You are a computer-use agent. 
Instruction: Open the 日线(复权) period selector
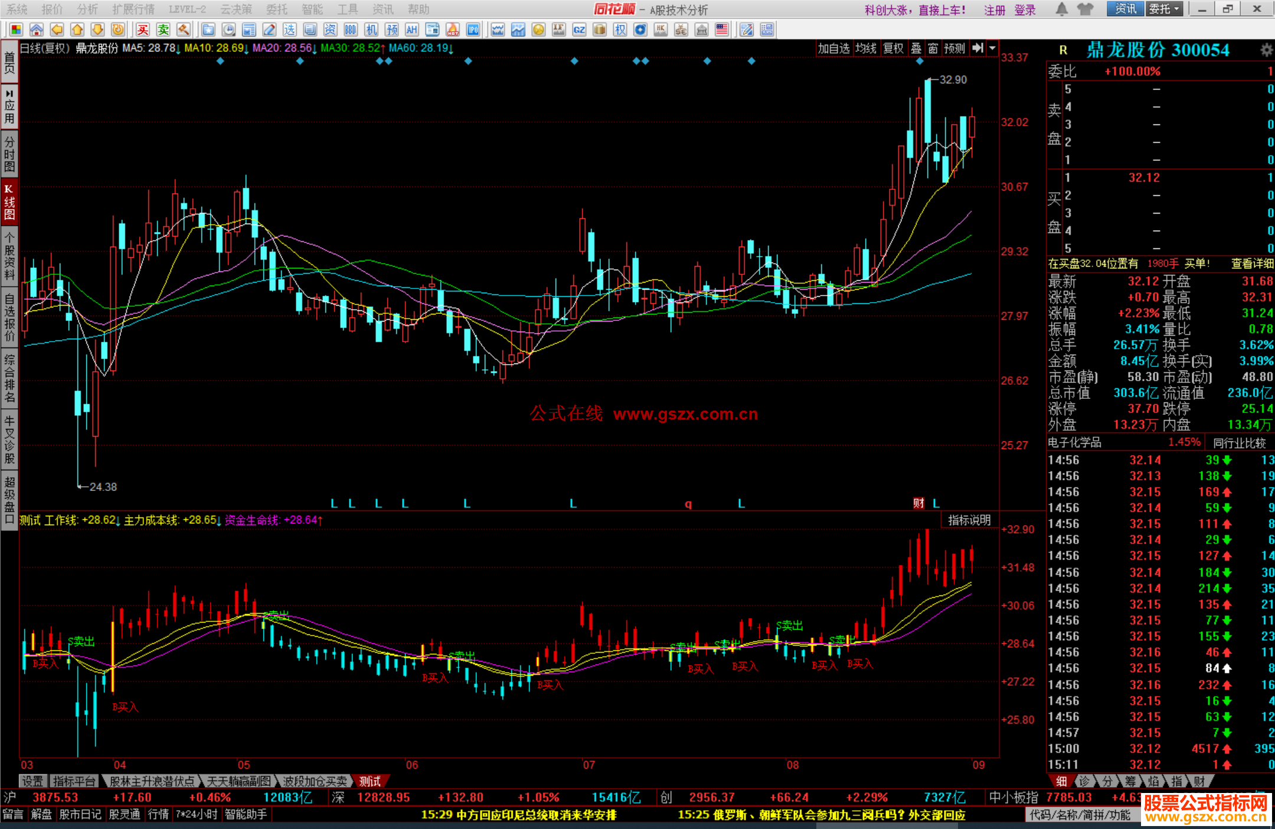[x=45, y=48]
